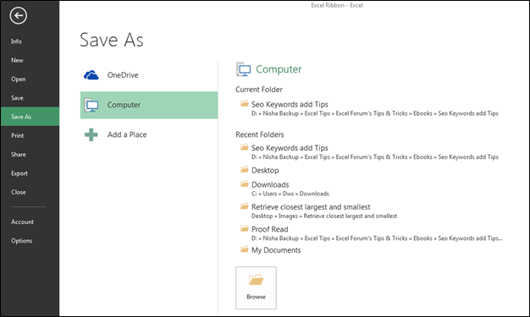This screenshot has width=530, height=317.
Task: Select Proof Read recent folder
Action: click(x=270, y=229)
